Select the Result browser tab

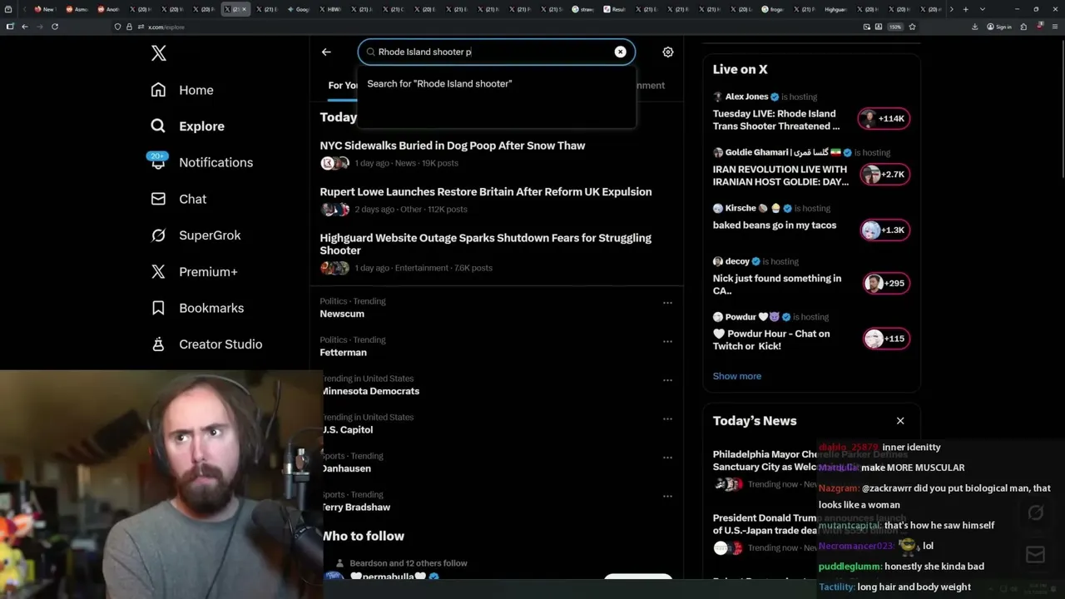point(617,9)
